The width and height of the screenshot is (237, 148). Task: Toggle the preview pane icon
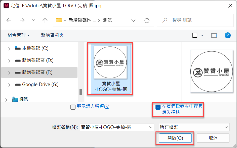(x=214, y=35)
